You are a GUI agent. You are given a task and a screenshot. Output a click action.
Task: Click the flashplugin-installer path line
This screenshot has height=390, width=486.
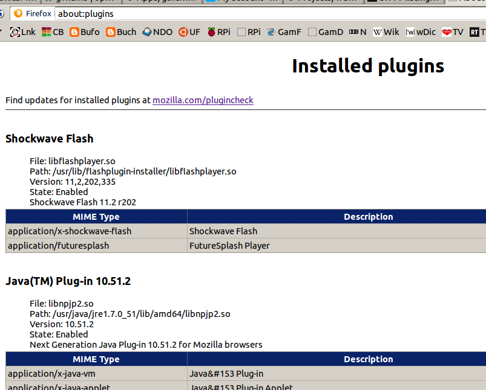pos(133,171)
